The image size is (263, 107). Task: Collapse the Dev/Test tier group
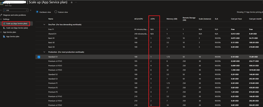(45, 25)
